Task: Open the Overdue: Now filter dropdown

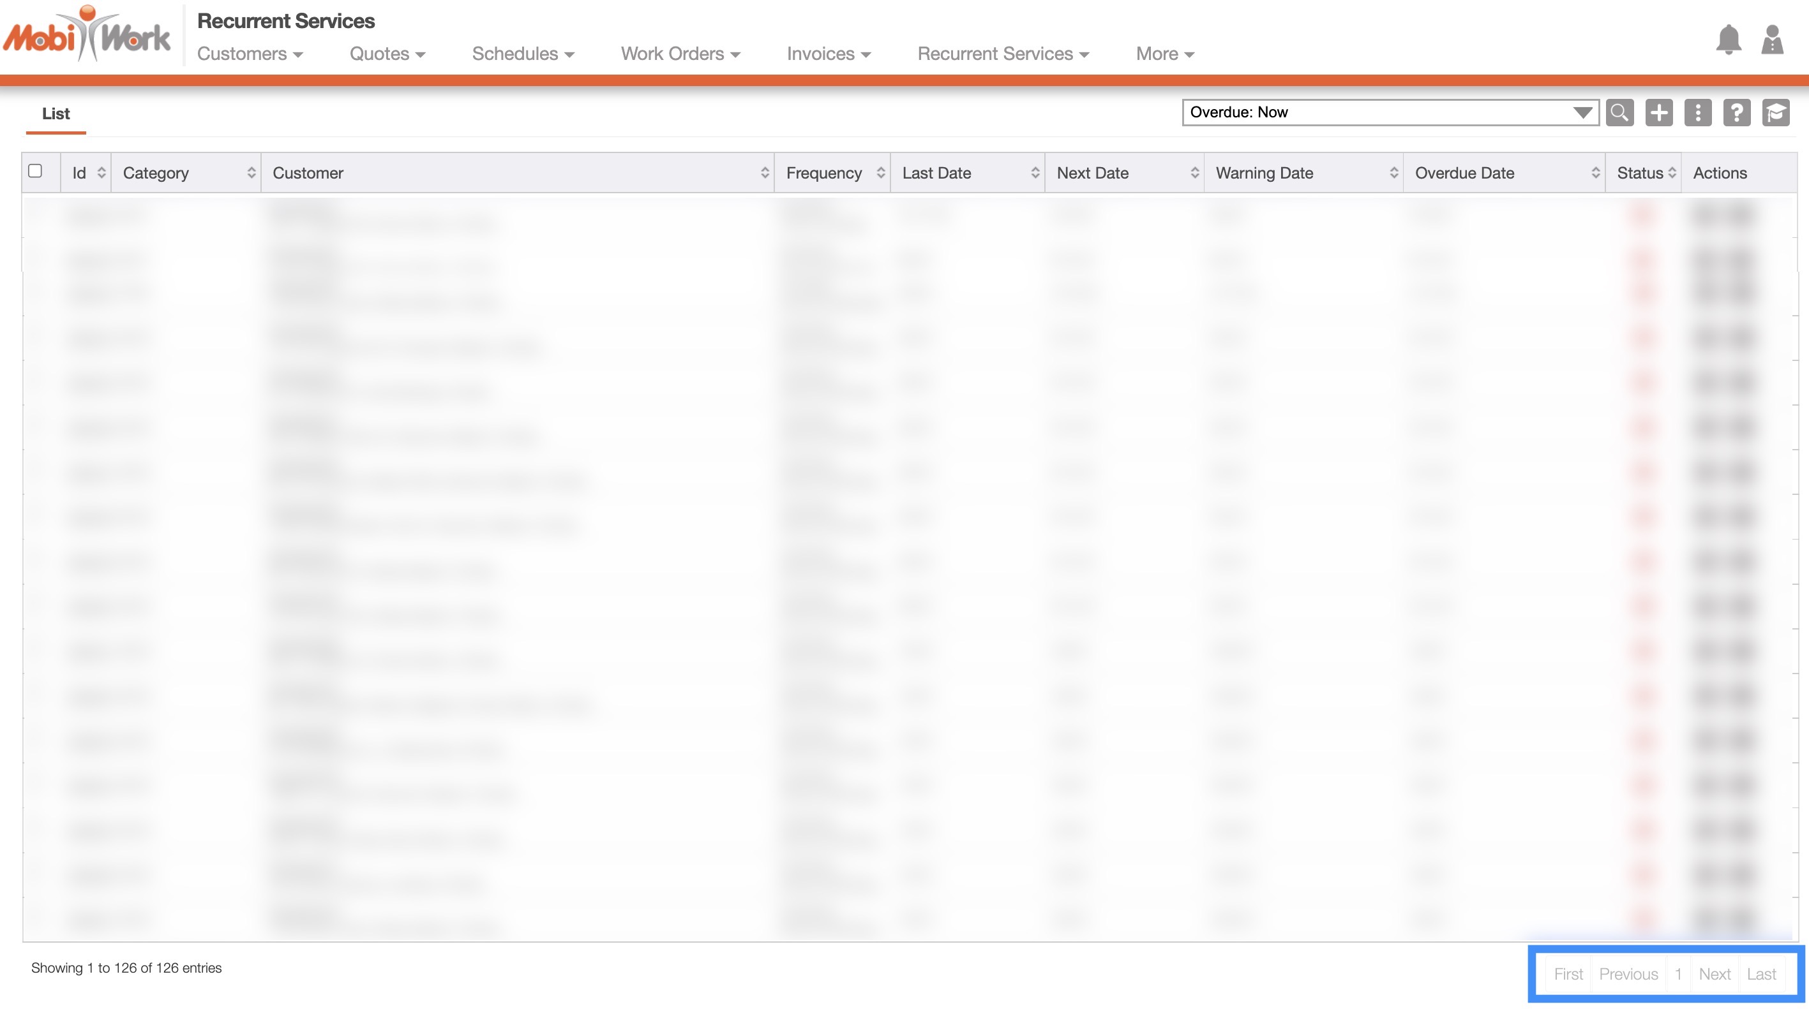Action: 1389,112
